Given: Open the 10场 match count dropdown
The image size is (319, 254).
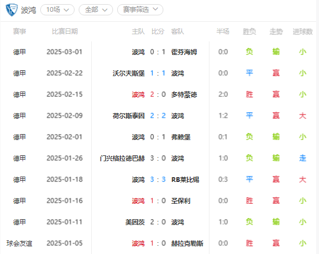Looking at the screenshot, I should pos(57,9).
